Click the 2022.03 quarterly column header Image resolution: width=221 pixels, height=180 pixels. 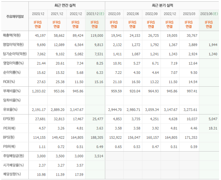pyautogui.click(x=114, y=14)
